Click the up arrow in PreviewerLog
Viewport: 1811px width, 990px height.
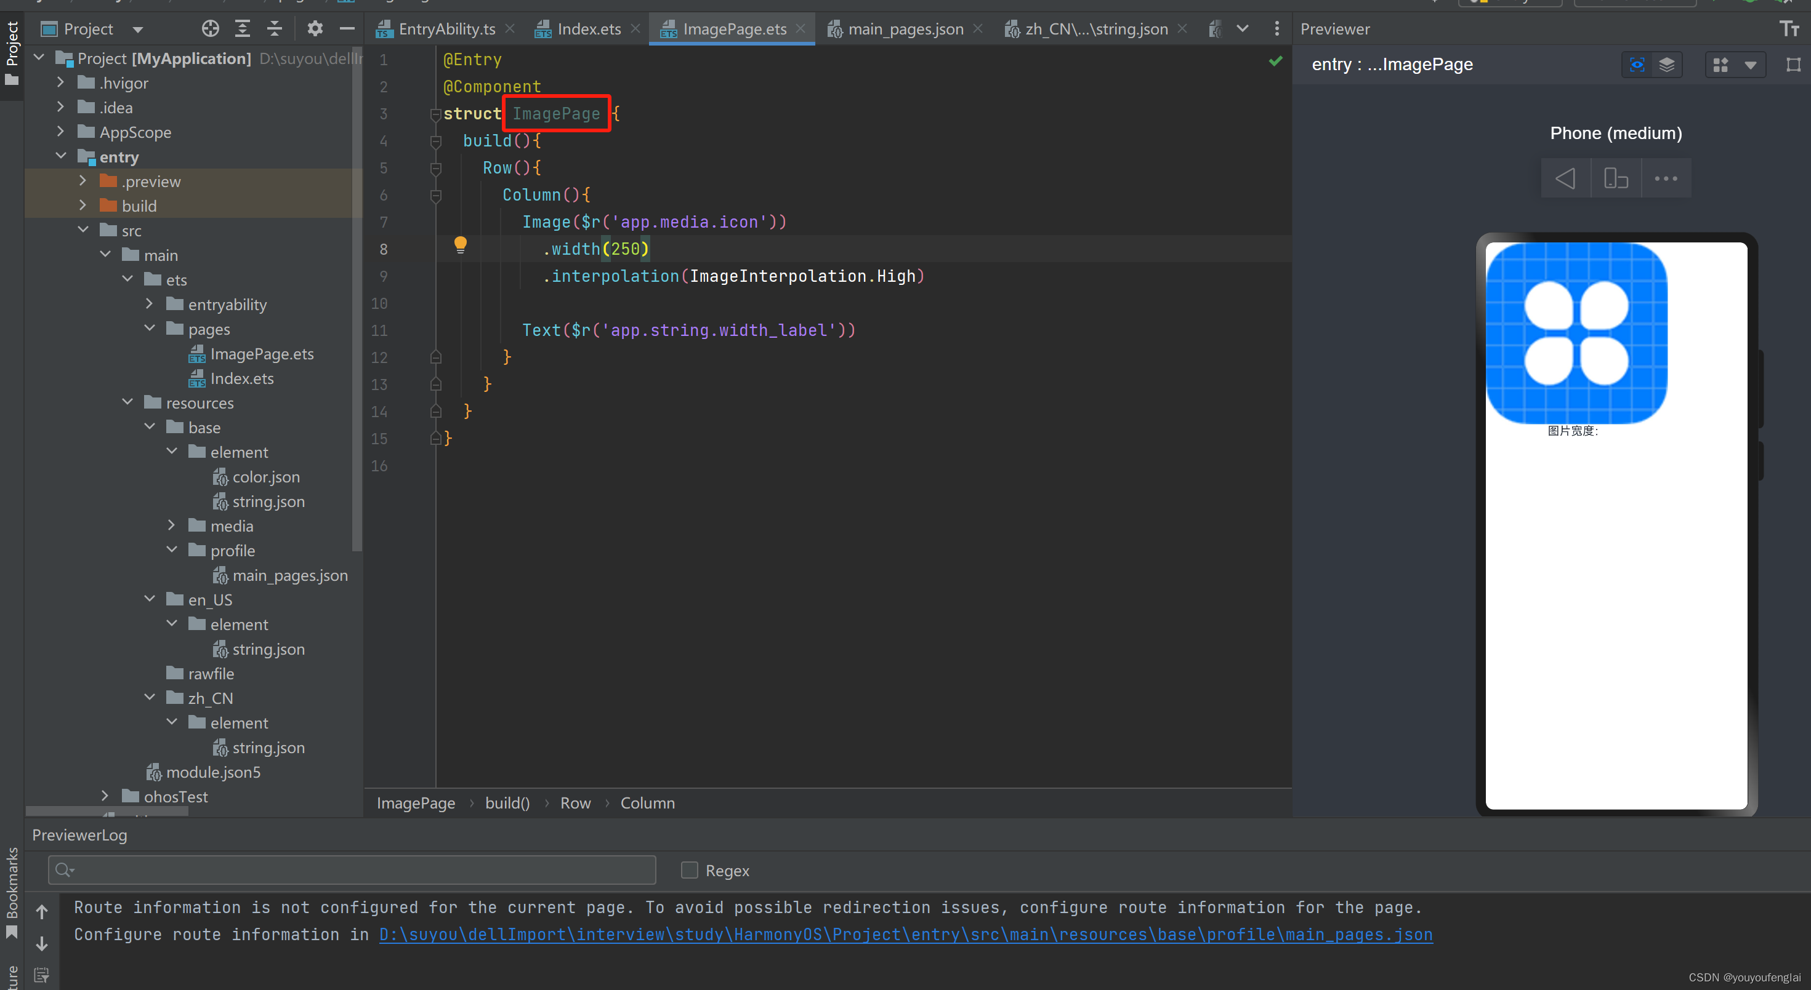click(41, 911)
